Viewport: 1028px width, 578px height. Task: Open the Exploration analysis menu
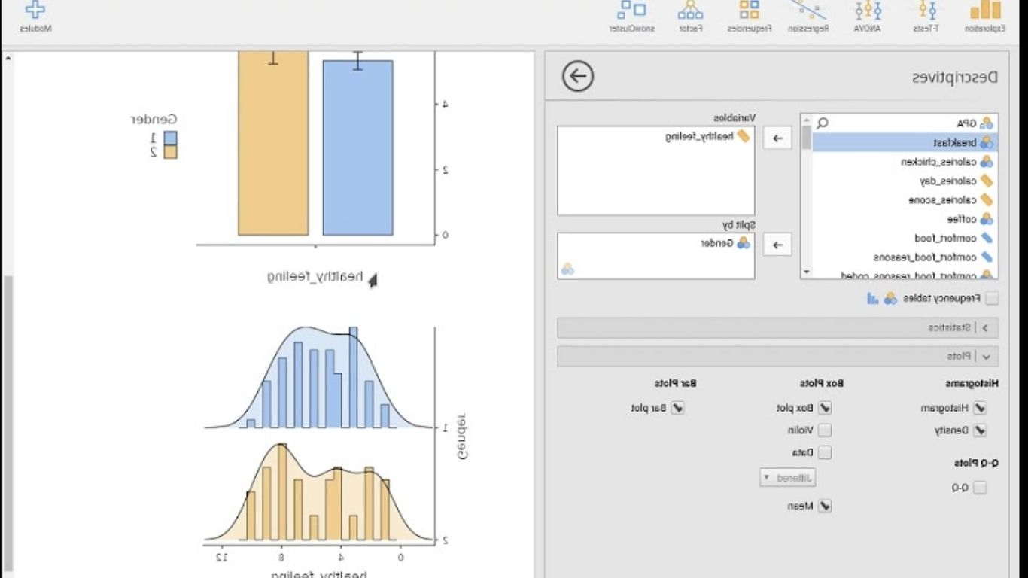[985, 17]
